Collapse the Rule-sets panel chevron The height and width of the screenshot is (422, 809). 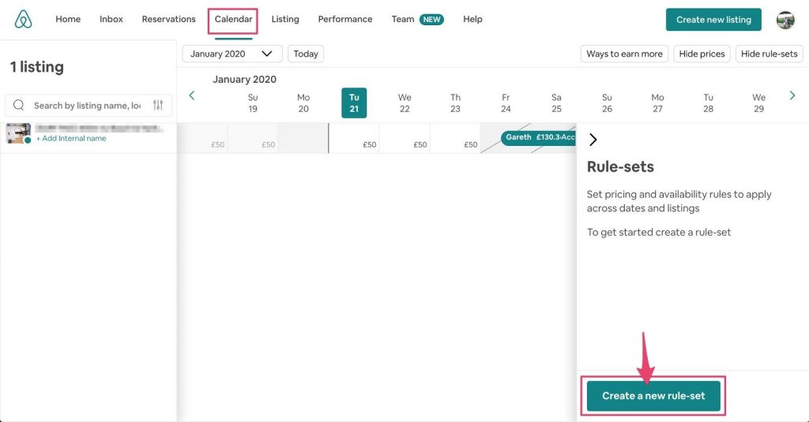(x=593, y=140)
